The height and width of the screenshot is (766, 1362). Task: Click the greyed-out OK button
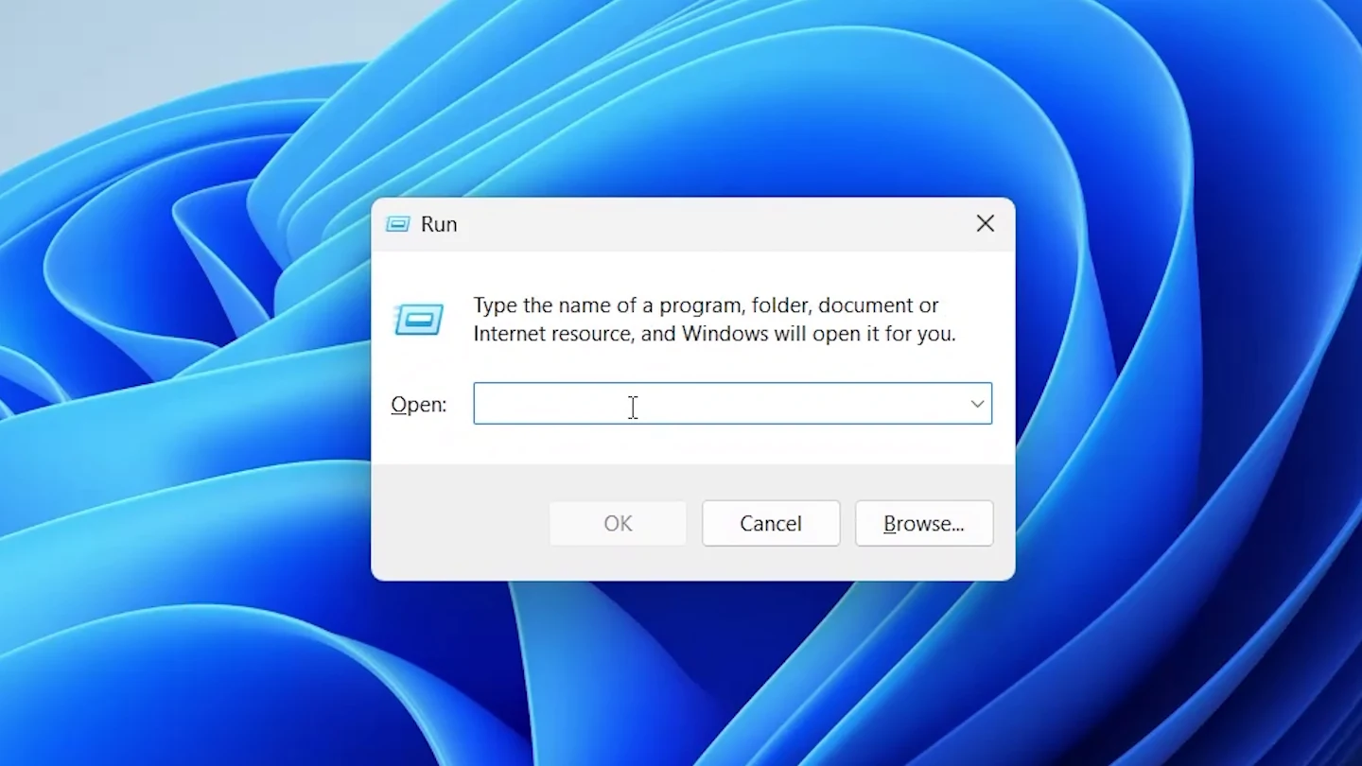pos(618,523)
